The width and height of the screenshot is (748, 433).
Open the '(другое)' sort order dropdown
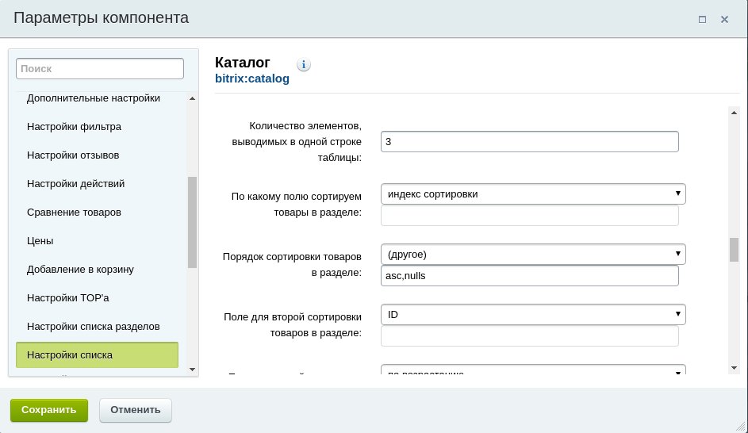[533, 255]
